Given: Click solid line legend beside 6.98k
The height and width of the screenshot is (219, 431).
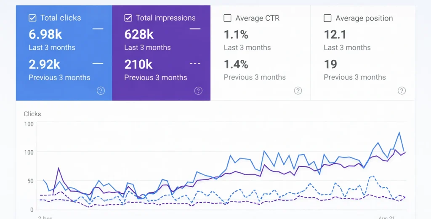Looking at the screenshot, I should (98, 29).
